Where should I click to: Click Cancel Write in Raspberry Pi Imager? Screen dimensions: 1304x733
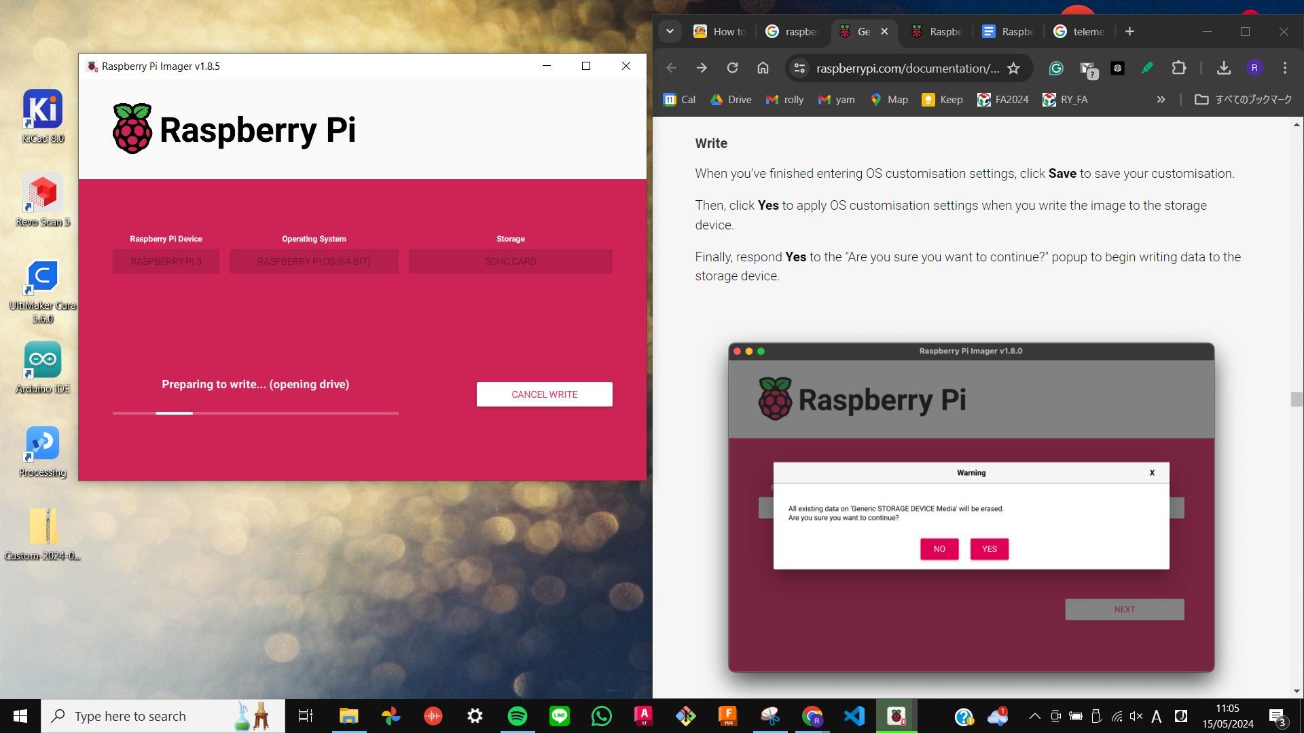coord(544,394)
